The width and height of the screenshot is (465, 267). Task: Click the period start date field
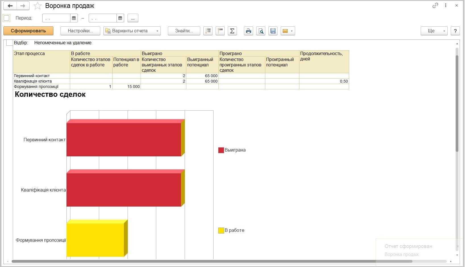(x=56, y=18)
